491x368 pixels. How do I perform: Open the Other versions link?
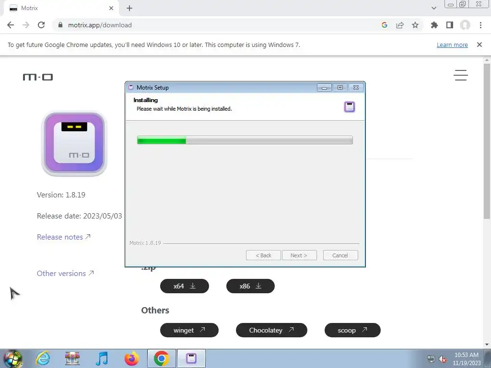point(65,273)
